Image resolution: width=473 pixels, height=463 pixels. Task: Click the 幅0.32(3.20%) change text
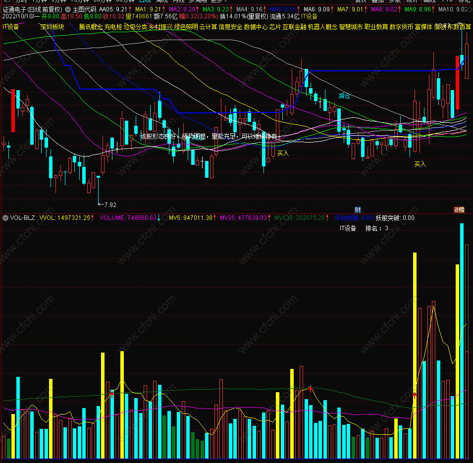(199, 17)
